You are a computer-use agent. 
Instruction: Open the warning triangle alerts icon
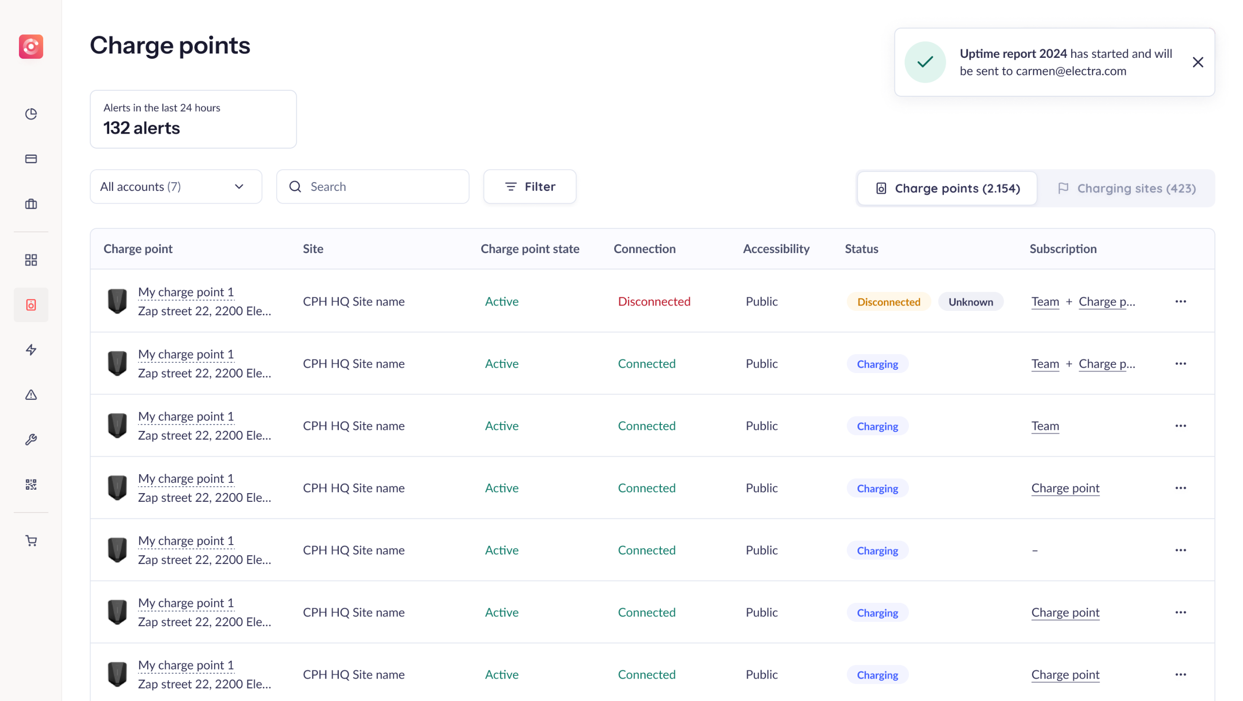pyautogui.click(x=31, y=394)
